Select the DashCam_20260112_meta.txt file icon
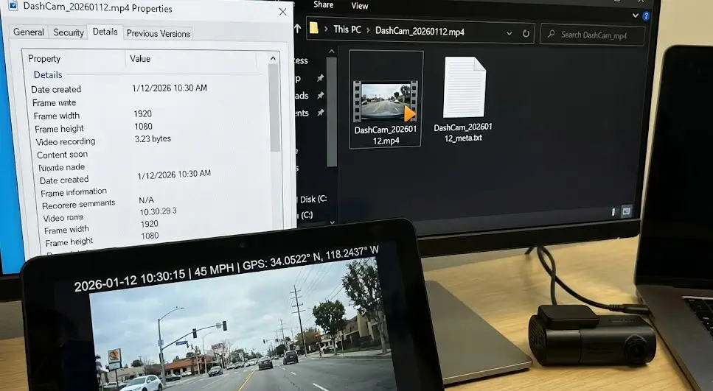The height and width of the screenshot is (391, 713). (464, 88)
